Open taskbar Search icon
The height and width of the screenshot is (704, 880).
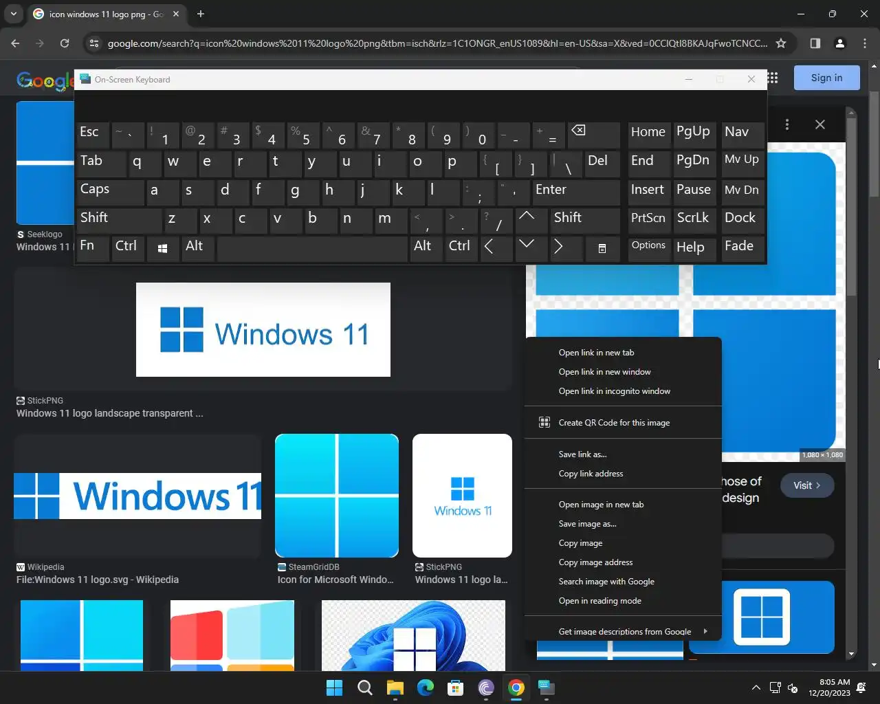pos(365,687)
